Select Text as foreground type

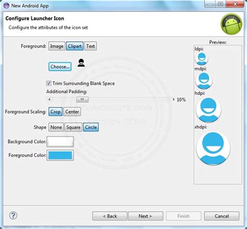click(x=91, y=46)
